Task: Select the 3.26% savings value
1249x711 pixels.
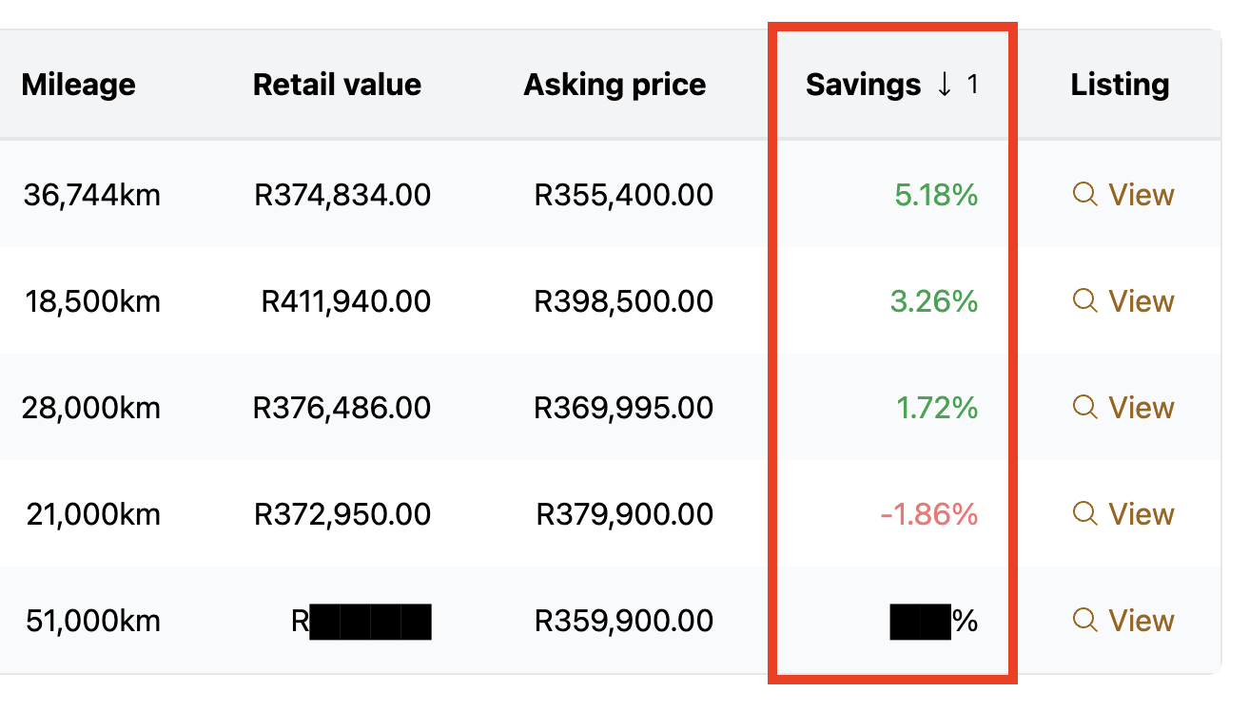Action: (x=934, y=301)
